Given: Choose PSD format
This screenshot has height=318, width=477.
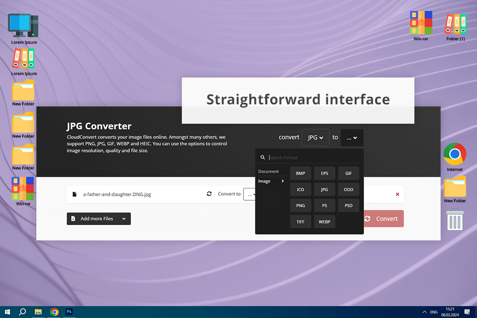Looking at the screenshot, I should pos(349,206).
